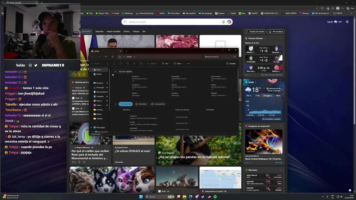Screen dimensions: 356x200
Task: Unpin Documentos via its pin icon in sidebar
Action: pos(107,92)
